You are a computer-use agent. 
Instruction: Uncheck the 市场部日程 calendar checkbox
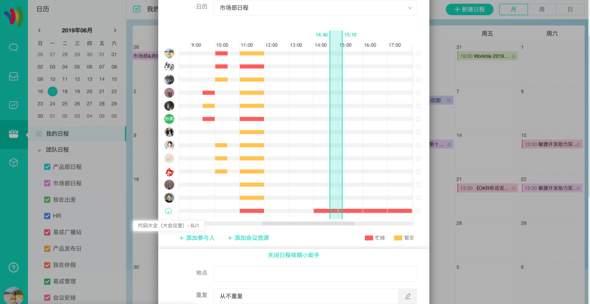click(x=47, y=183)
